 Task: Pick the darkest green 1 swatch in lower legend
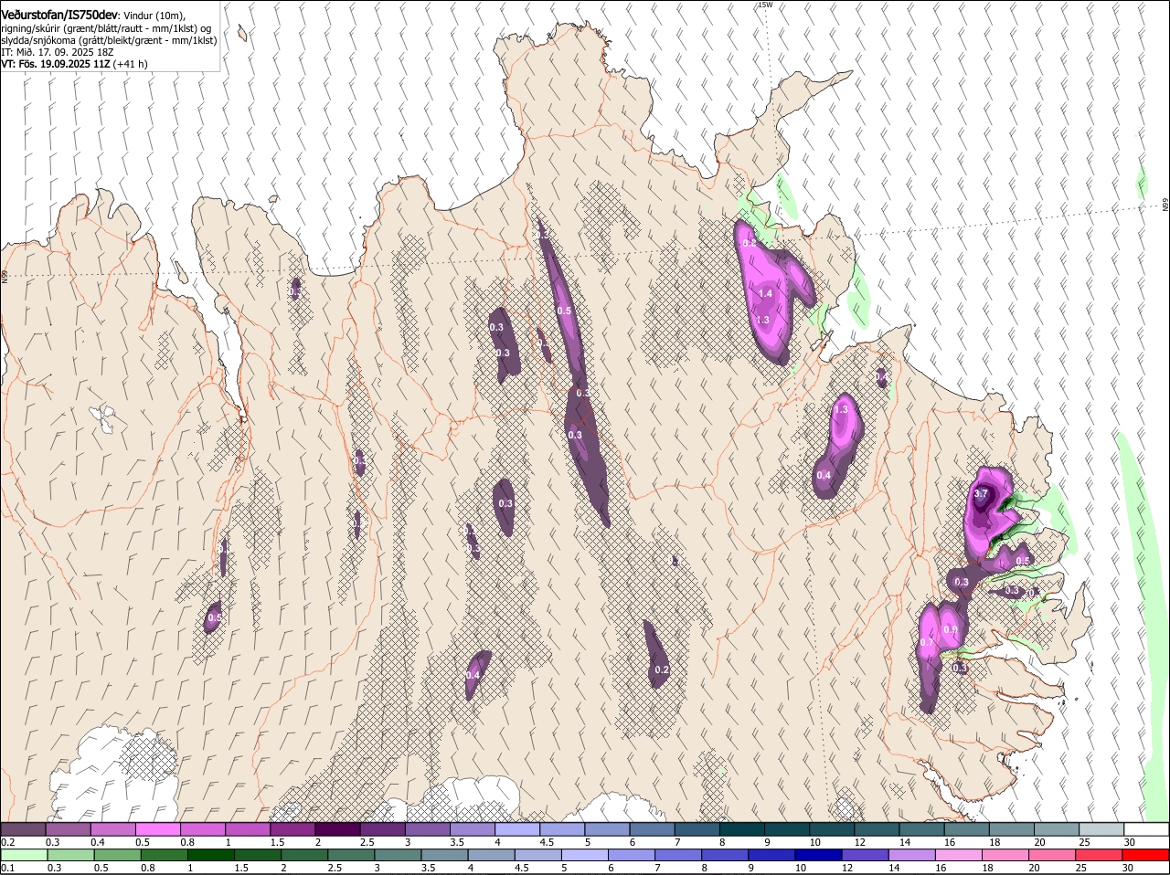pyautogui.click(x=210, y=855)
